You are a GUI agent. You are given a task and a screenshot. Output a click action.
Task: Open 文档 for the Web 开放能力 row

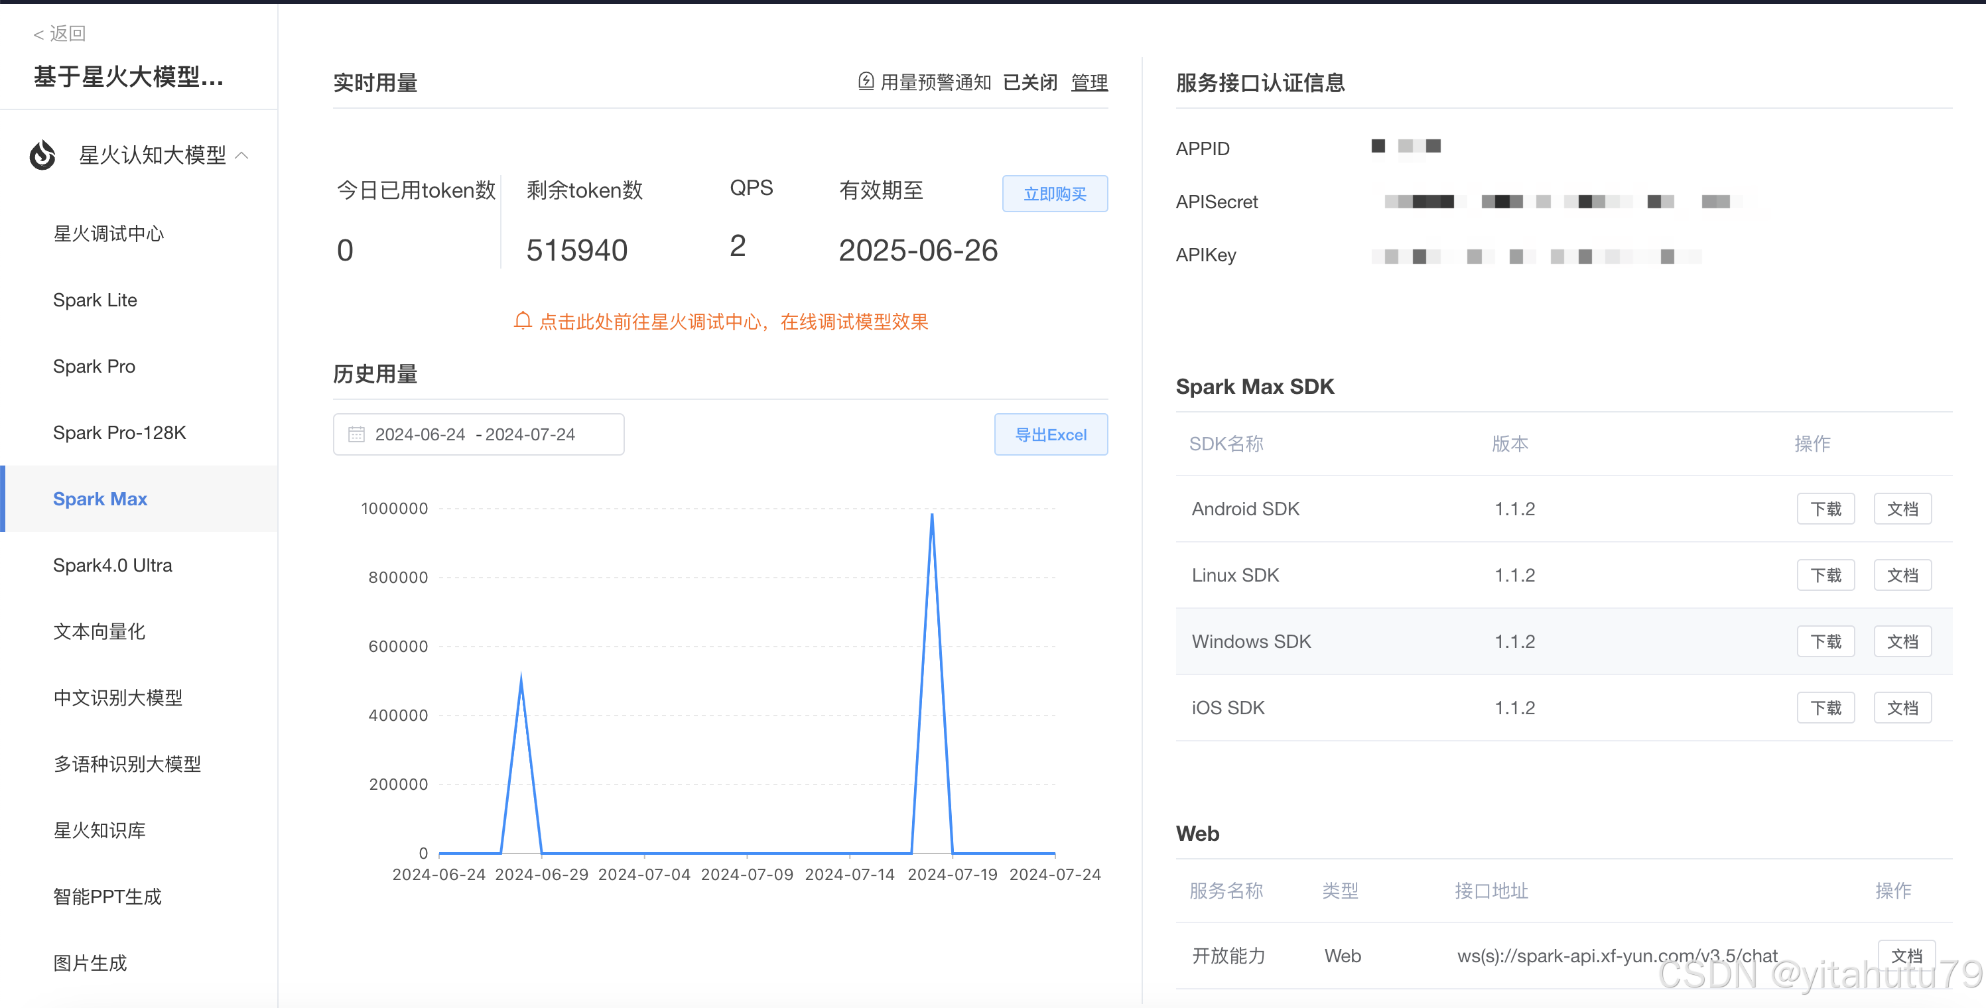1906,956
